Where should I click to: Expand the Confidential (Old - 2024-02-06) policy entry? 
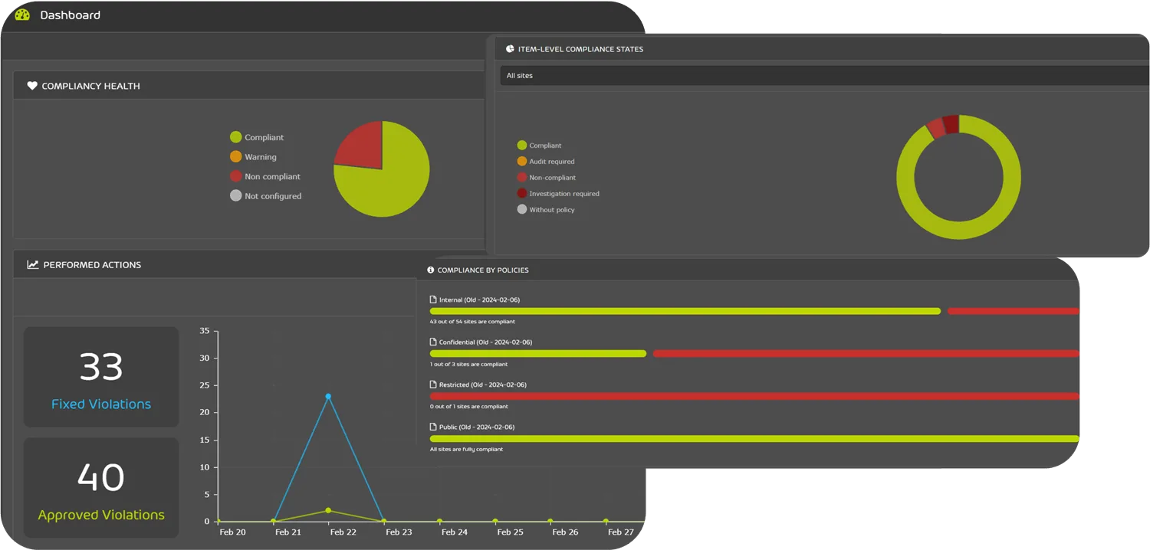(x=487, y=342)
